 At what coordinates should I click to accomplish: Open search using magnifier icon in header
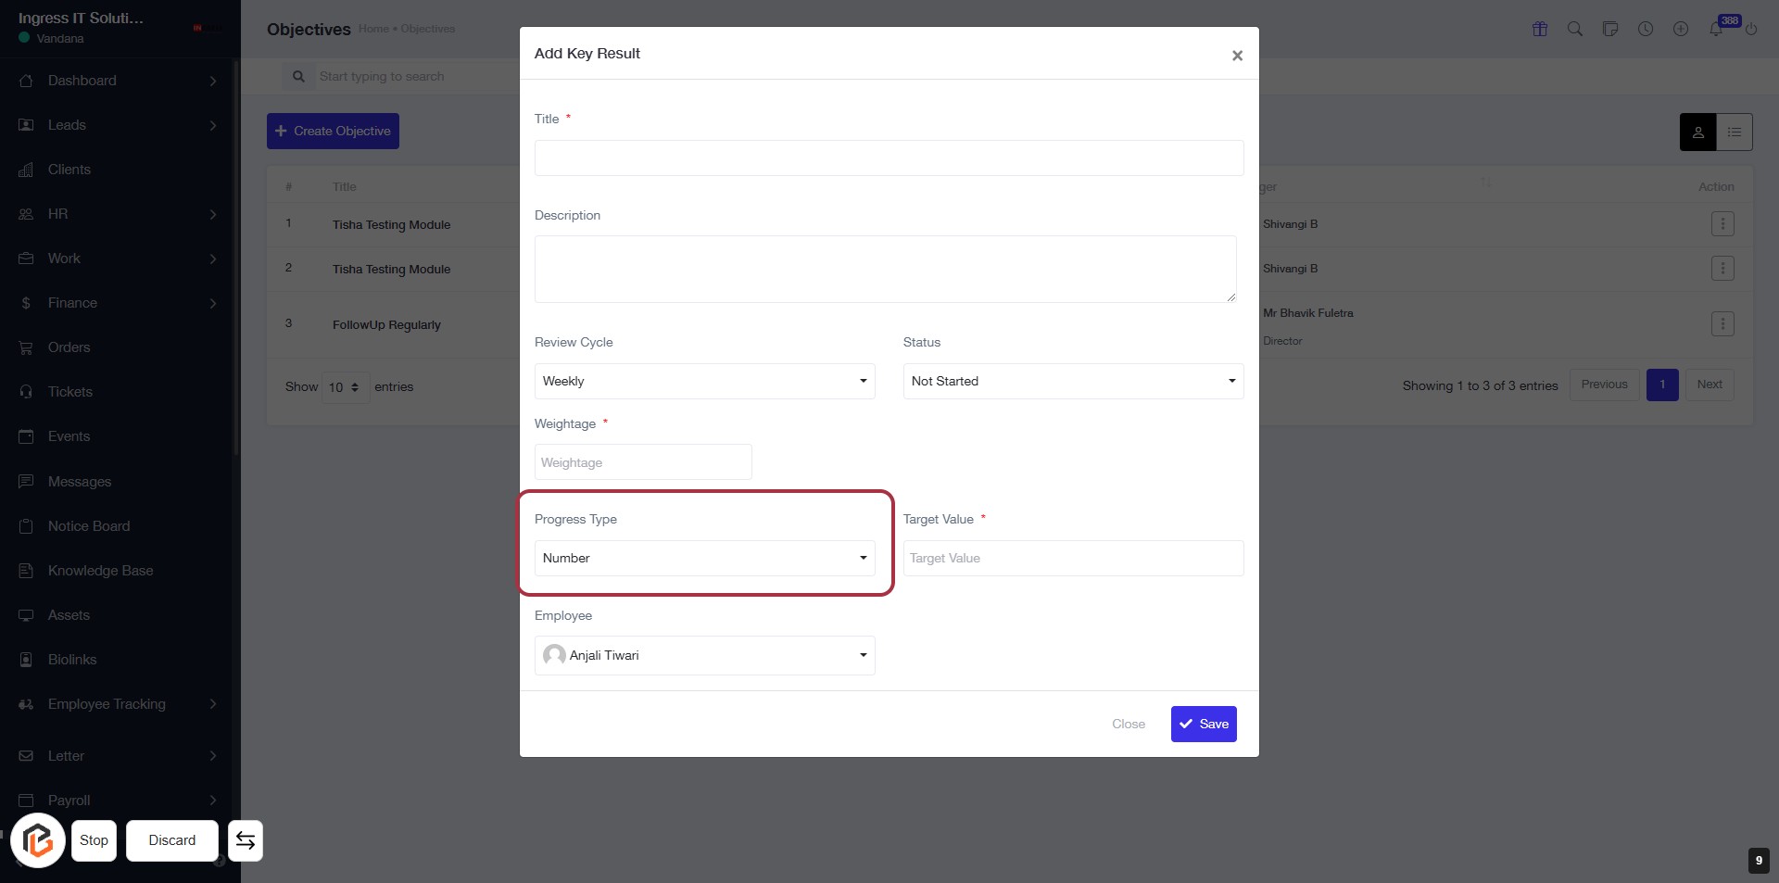tap(1575, 29)
